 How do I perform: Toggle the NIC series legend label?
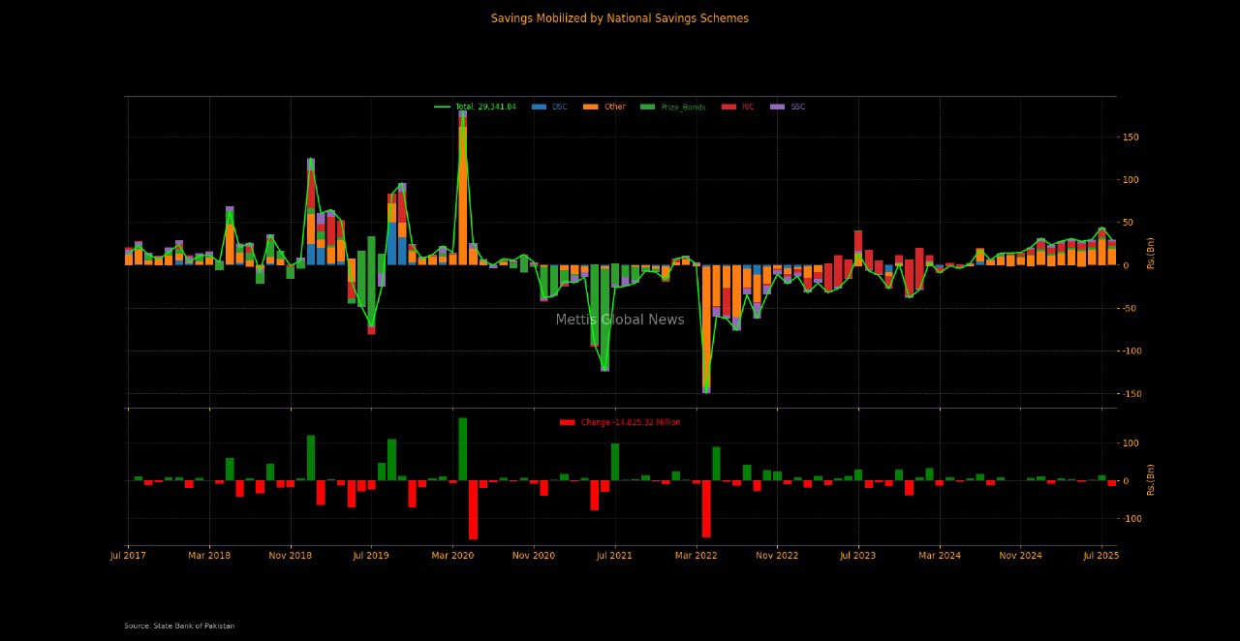tap(747, 107)
